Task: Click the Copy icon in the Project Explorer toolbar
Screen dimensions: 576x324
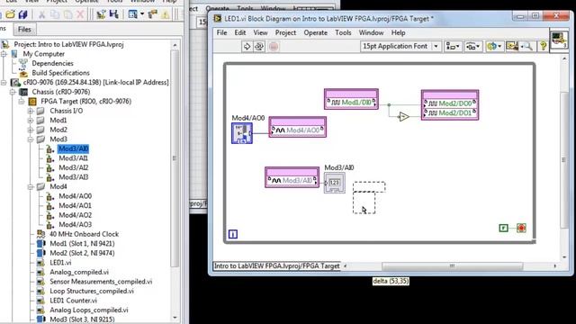Action: pyautogui.click(x=55, y=14)
